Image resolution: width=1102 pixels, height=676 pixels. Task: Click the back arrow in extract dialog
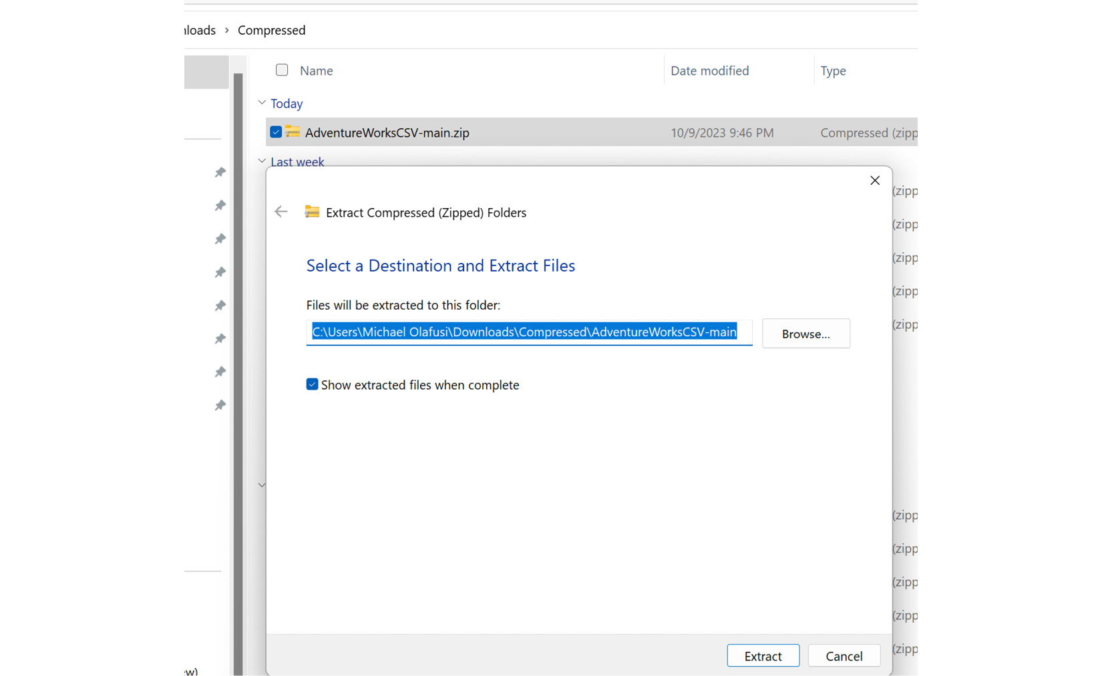281,212
